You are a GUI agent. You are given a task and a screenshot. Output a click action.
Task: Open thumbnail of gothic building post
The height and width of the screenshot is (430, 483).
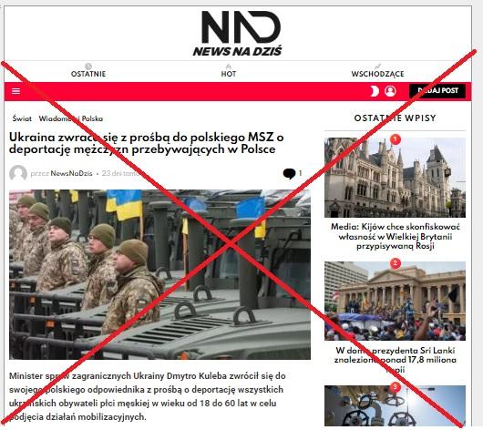pyautogui.click(x=395, y=178)
